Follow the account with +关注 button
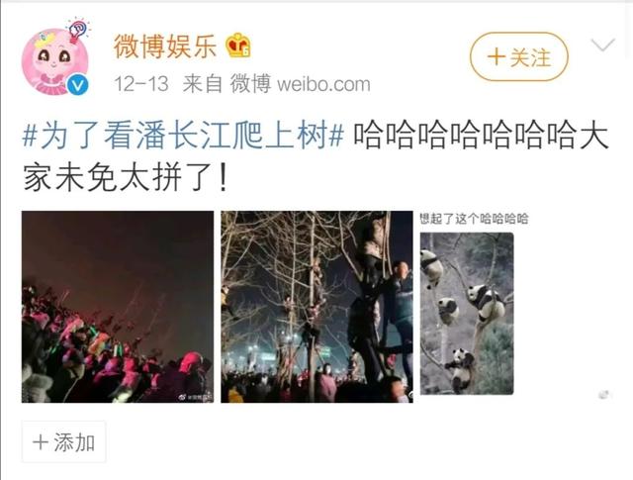This screenshot has width=633, height=480. [x=518, y=57]
